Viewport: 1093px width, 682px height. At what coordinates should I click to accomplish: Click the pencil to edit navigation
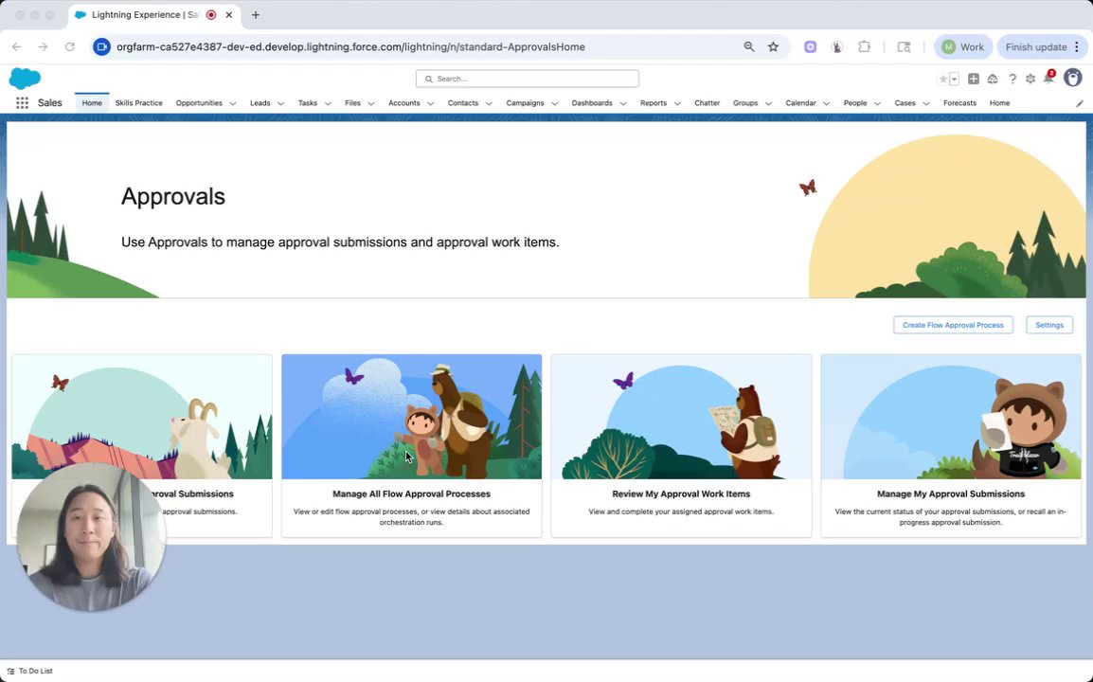pos(1080,103)
